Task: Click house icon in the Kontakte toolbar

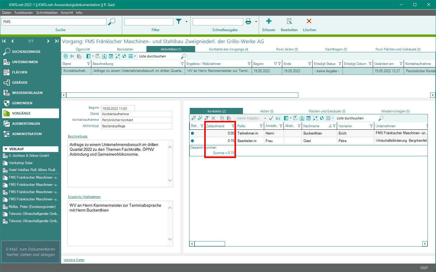Action: pyautogui.click(x=278, y=118)
